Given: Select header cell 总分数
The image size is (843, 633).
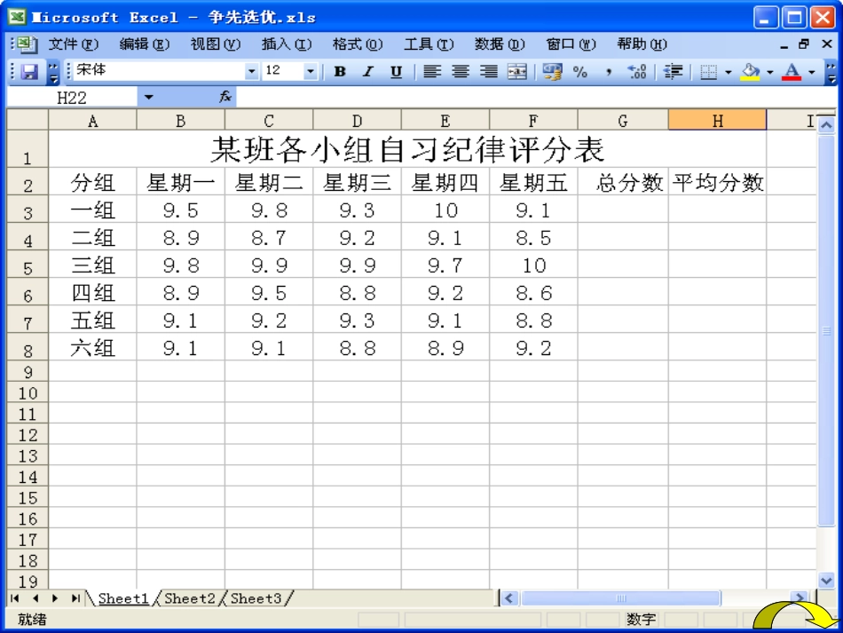Looking at the screenshot, I should [x=623, y=182].
